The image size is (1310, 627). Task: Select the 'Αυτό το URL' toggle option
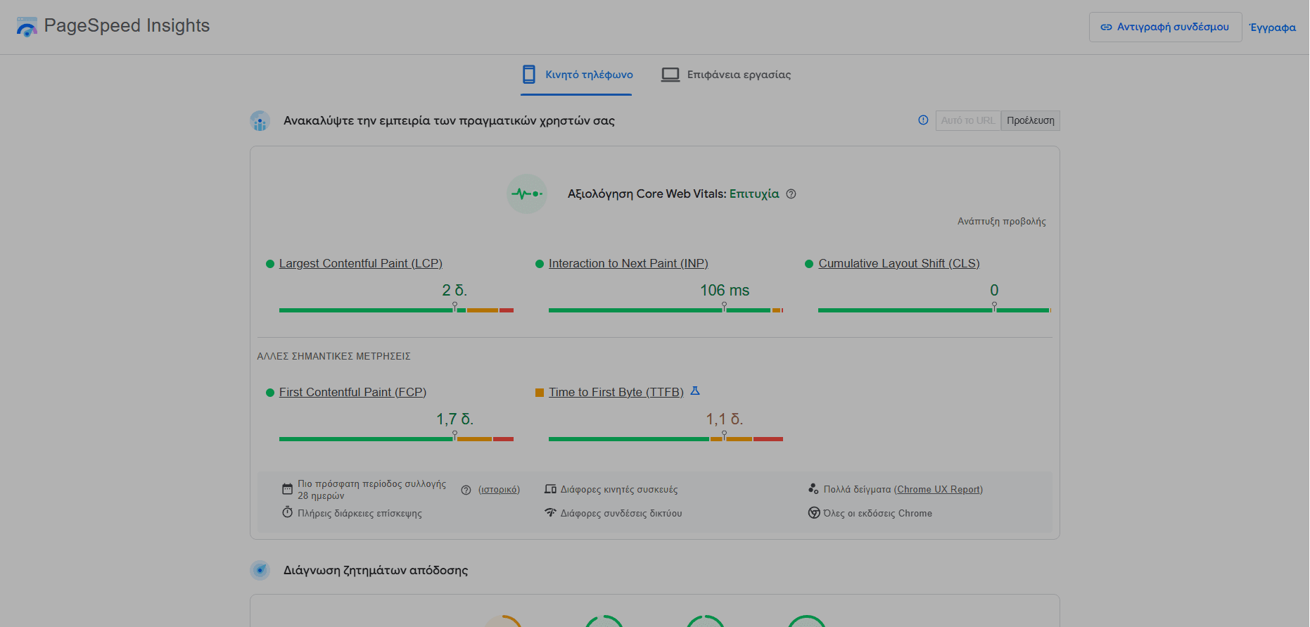[967, 121]
